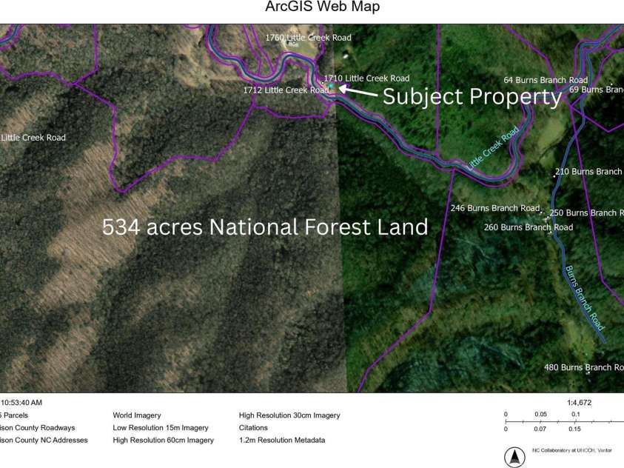This screenshot has width=624, height=468.
Task: Select the 1.2m Resolution Metadata entry
Action: tap(282, 440)
